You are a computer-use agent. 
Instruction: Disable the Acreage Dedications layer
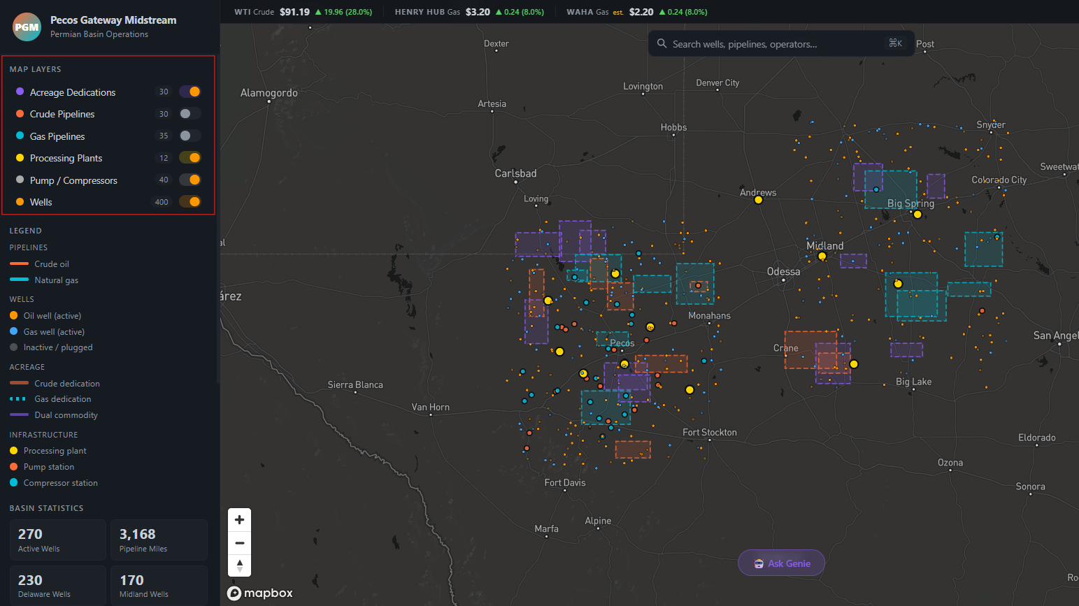[190, 92]
